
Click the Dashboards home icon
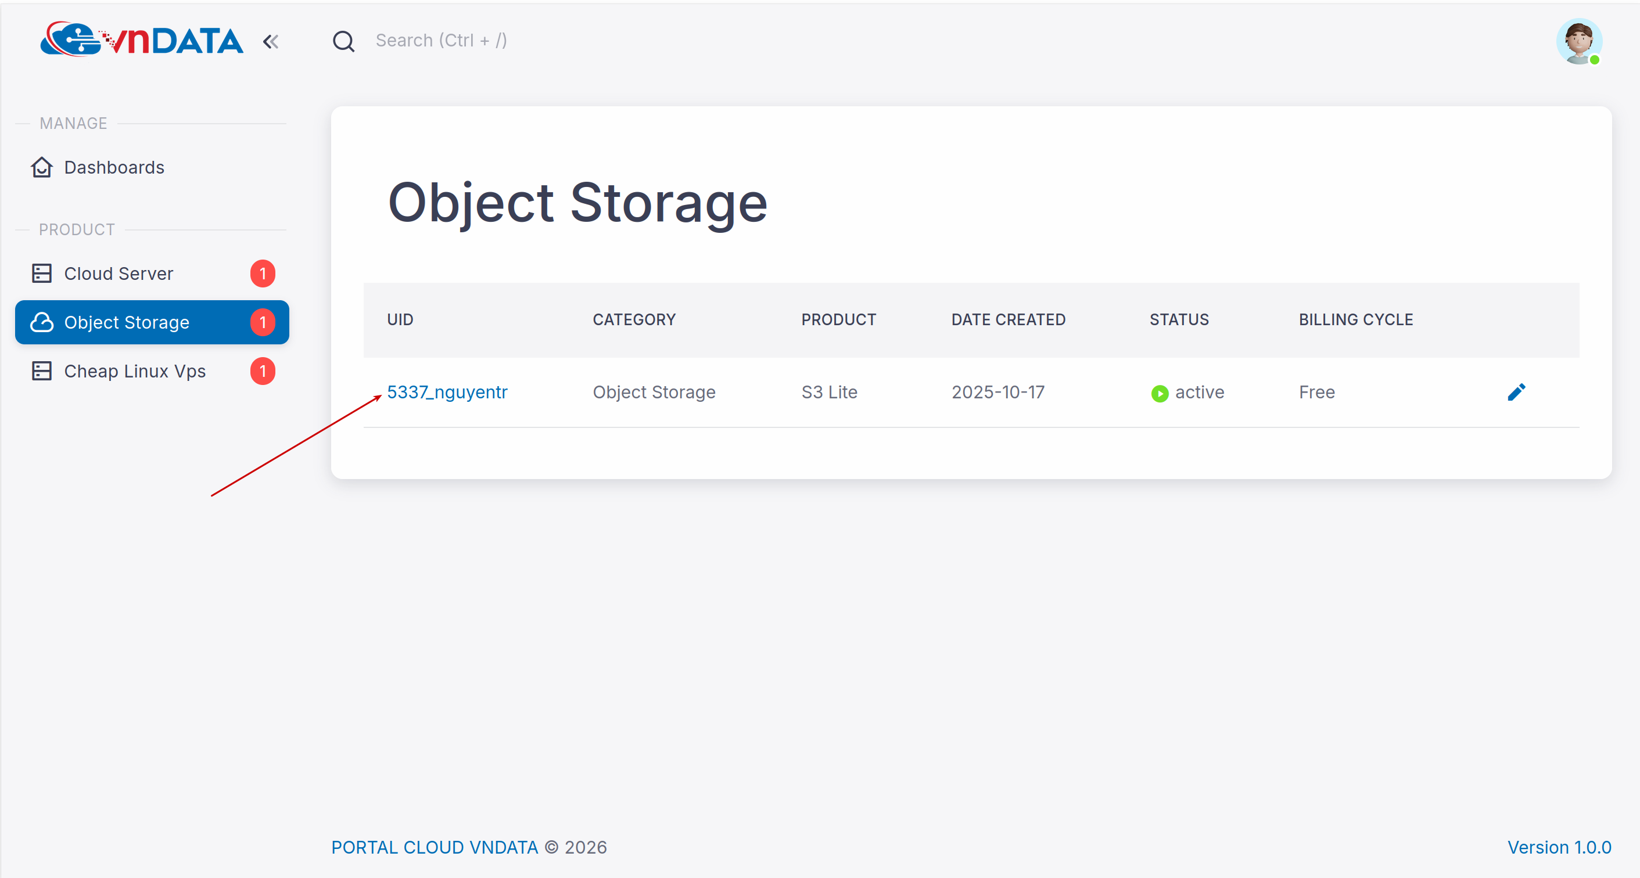42,167
